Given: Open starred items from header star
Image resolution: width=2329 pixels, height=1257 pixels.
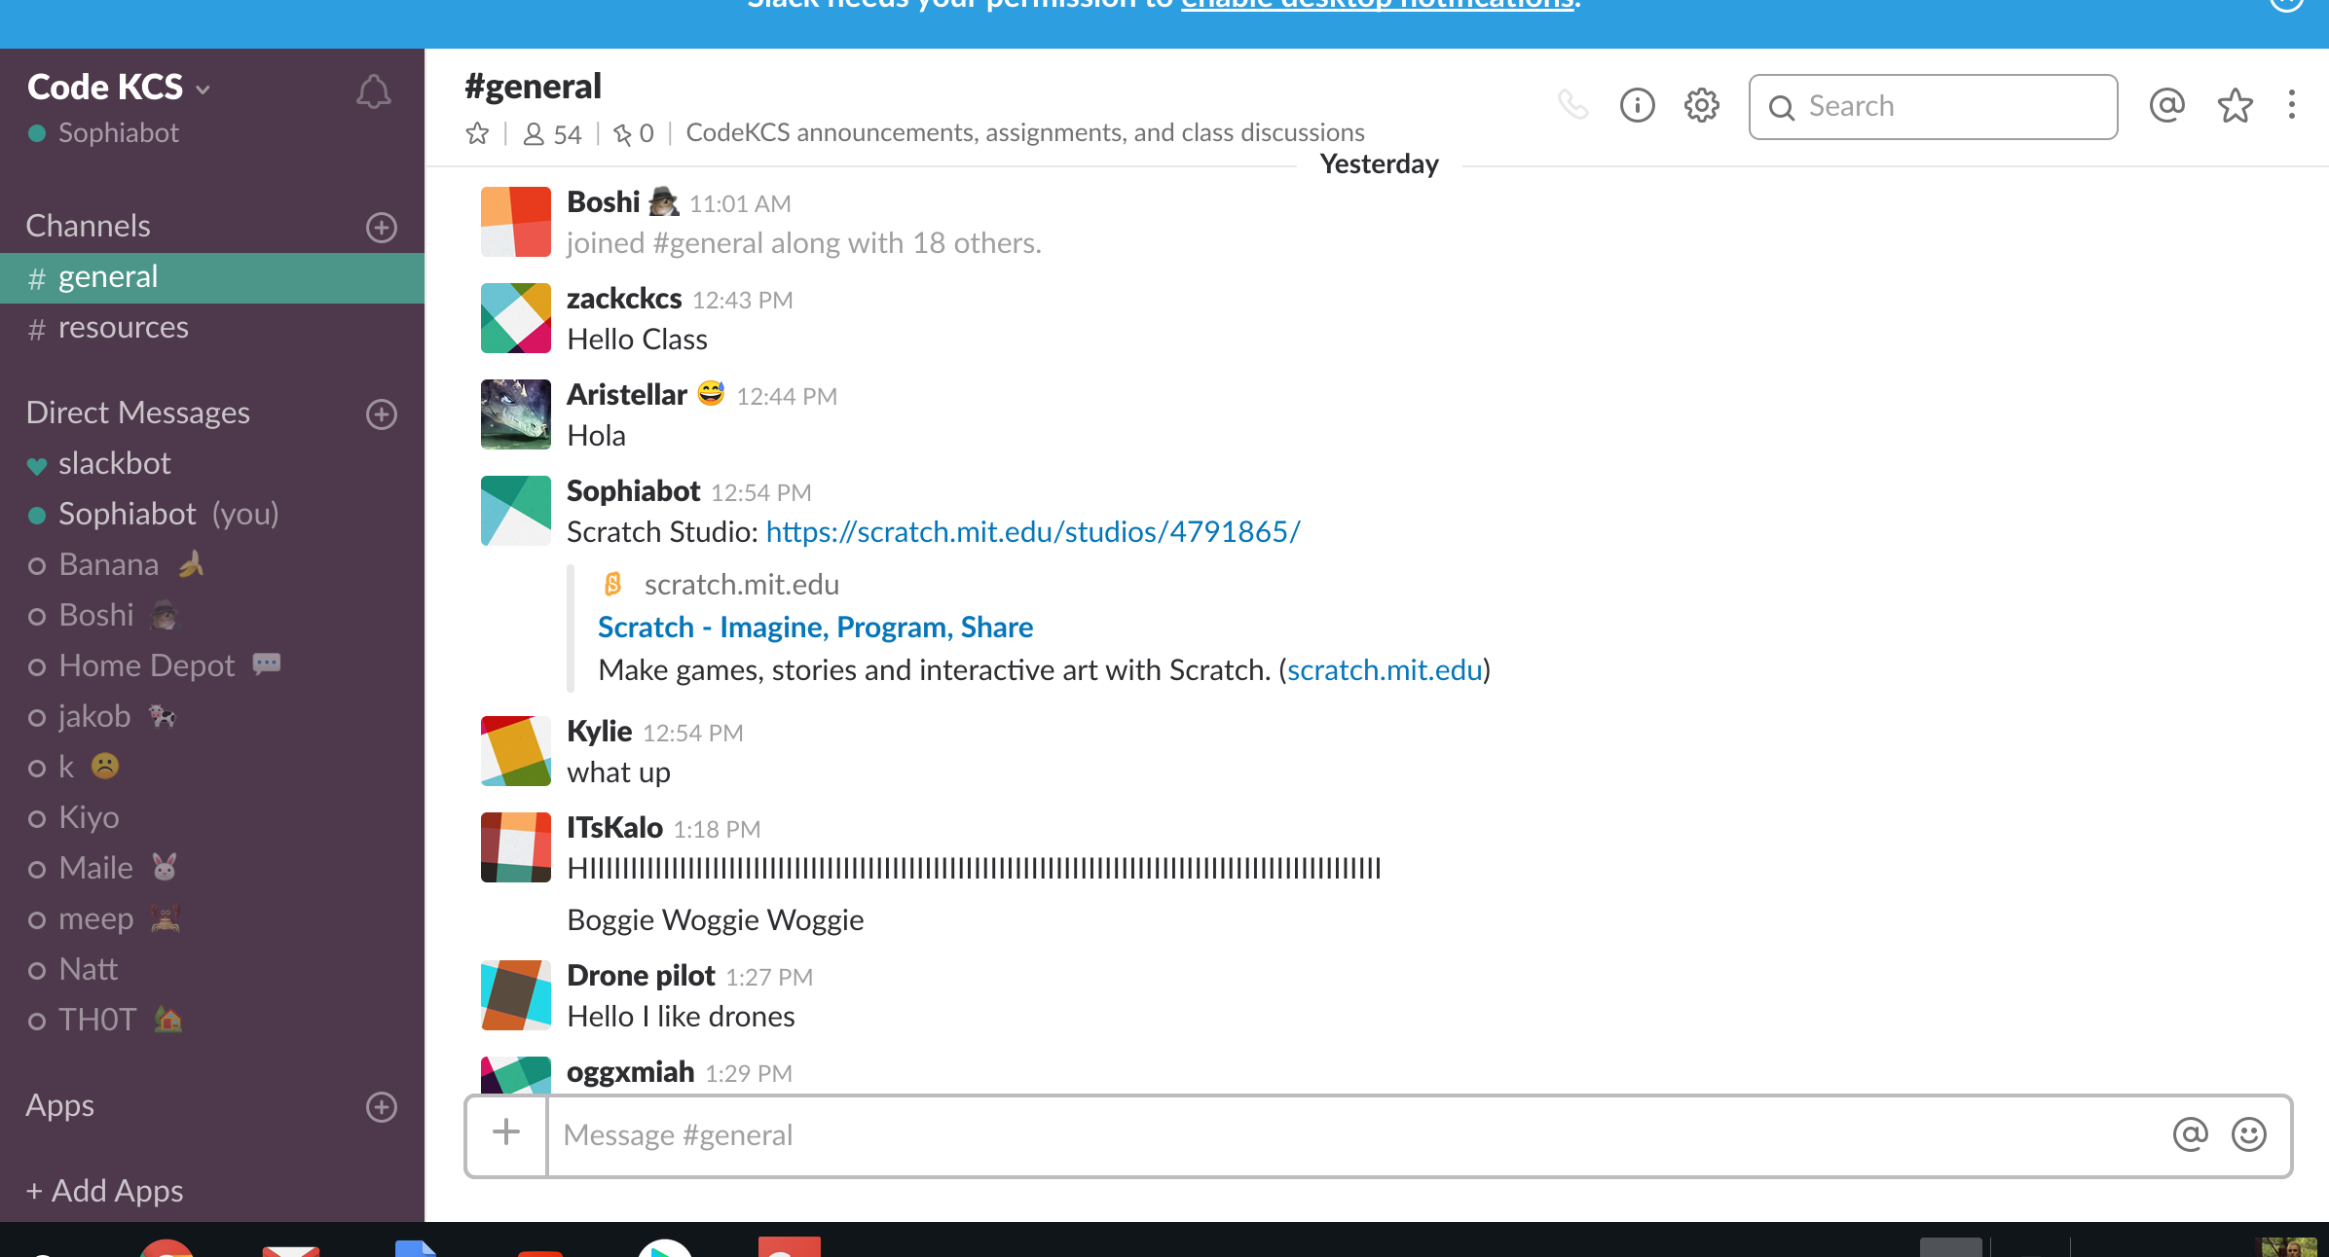Looking at the screenshot, I should pyautogui.click(x=2235, y=105).
